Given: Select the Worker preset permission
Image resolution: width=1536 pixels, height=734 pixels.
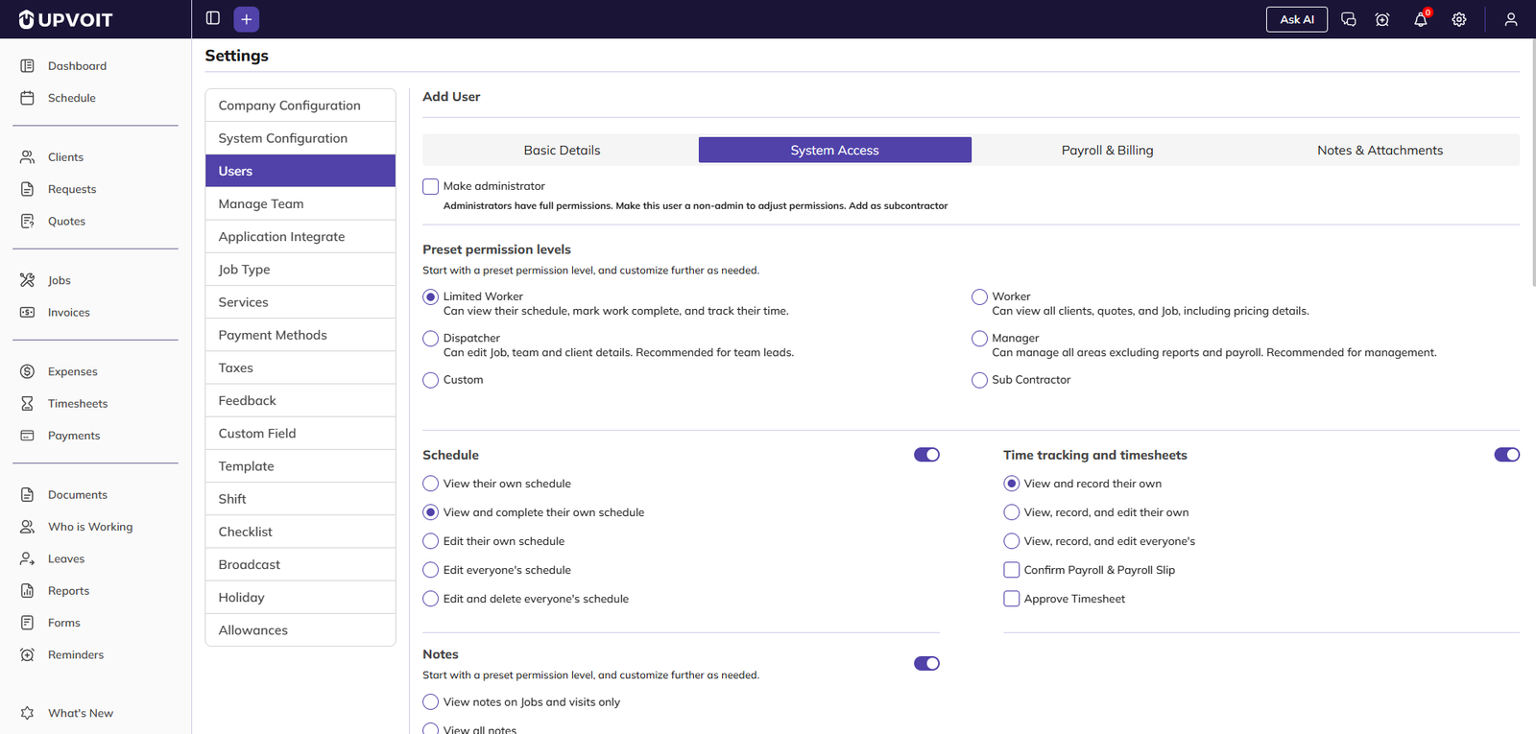Looking at the screenshot, I should click(979, 297).
